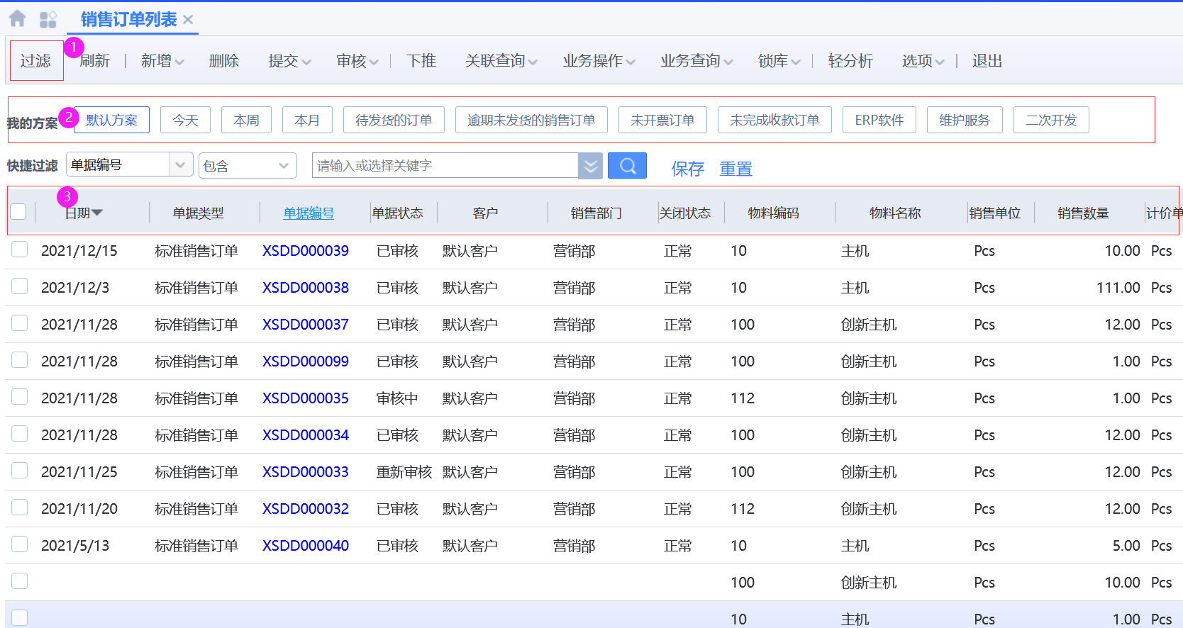1183x628 pixels.
Task: Open the 业务查询 dropdown menu
Action: click(697, 61)
